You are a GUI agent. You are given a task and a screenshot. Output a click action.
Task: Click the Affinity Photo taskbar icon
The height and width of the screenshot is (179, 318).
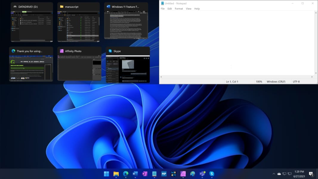[x=183, y=174]
